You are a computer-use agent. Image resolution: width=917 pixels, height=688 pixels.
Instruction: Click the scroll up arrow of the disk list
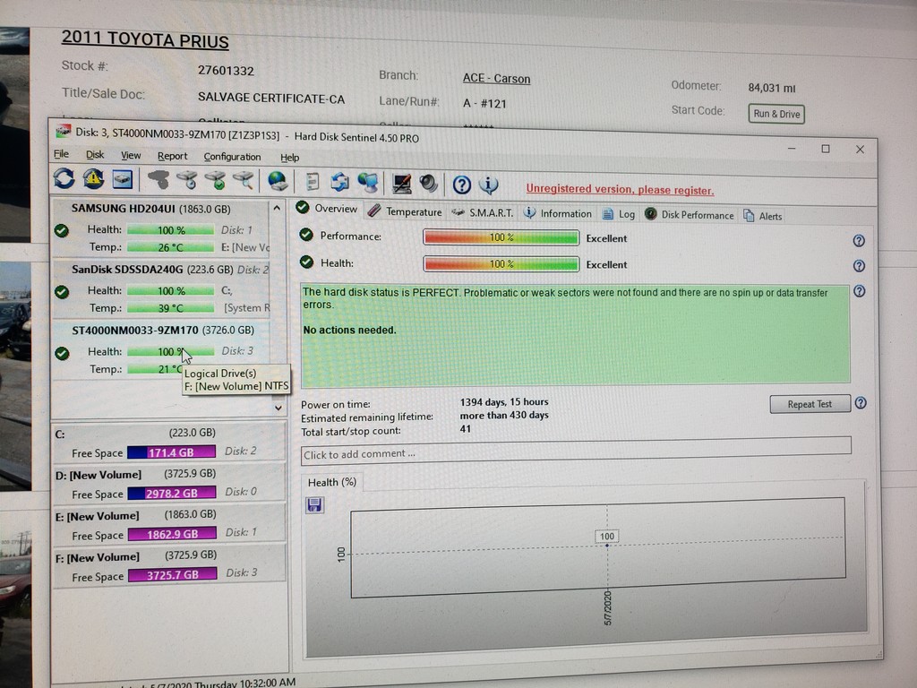click(278, 208)
